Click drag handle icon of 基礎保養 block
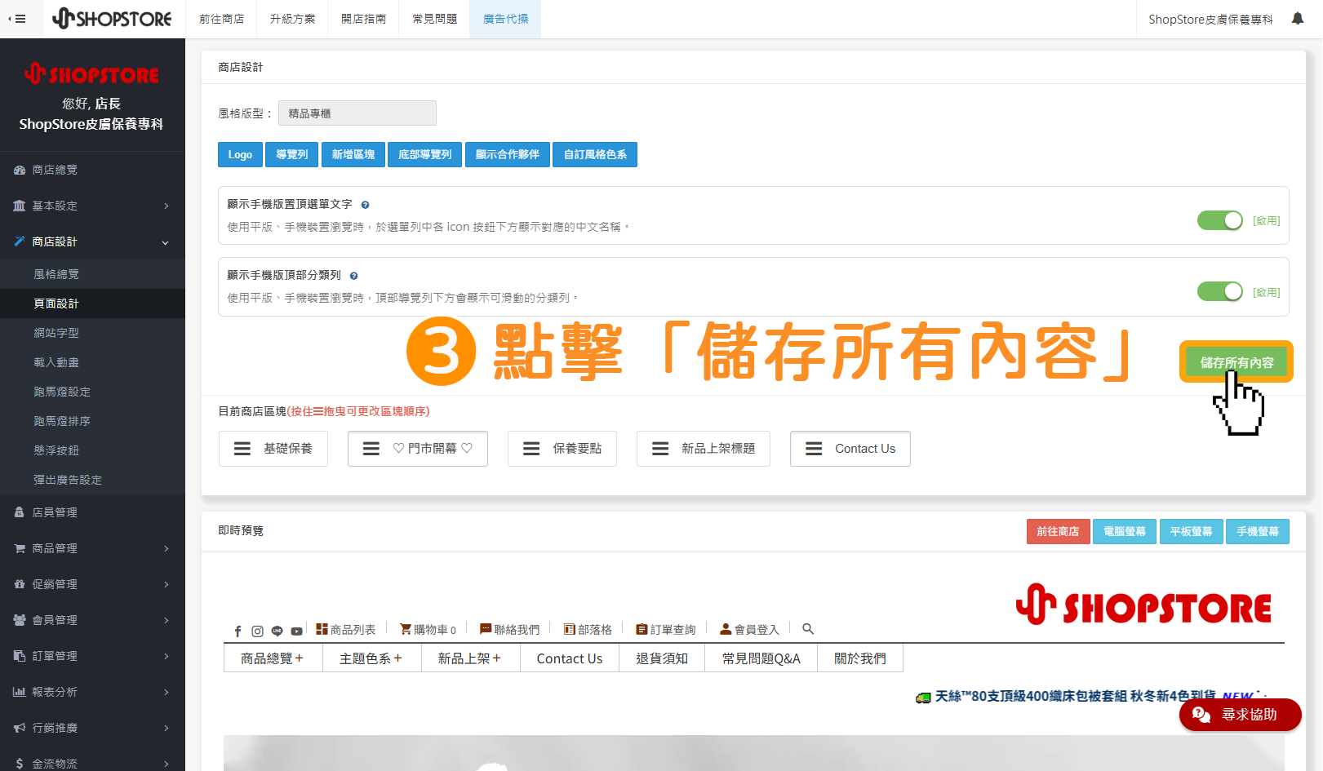The width and height of the screenshot is (1323, 771). [242, 449]
